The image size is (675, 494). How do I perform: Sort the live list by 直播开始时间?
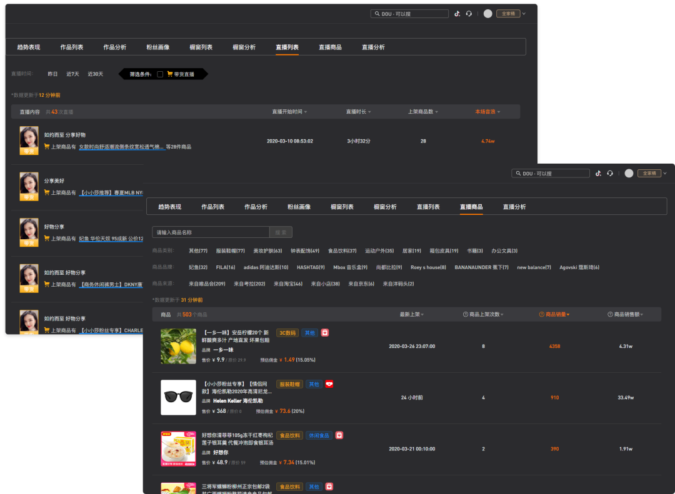click(289, 112)
